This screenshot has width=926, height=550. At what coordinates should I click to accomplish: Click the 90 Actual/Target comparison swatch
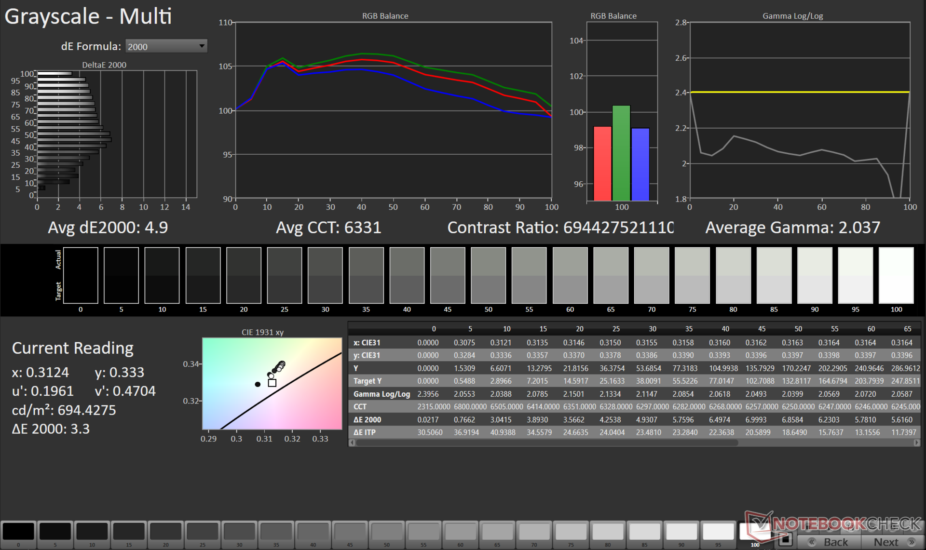click(815, 275)
